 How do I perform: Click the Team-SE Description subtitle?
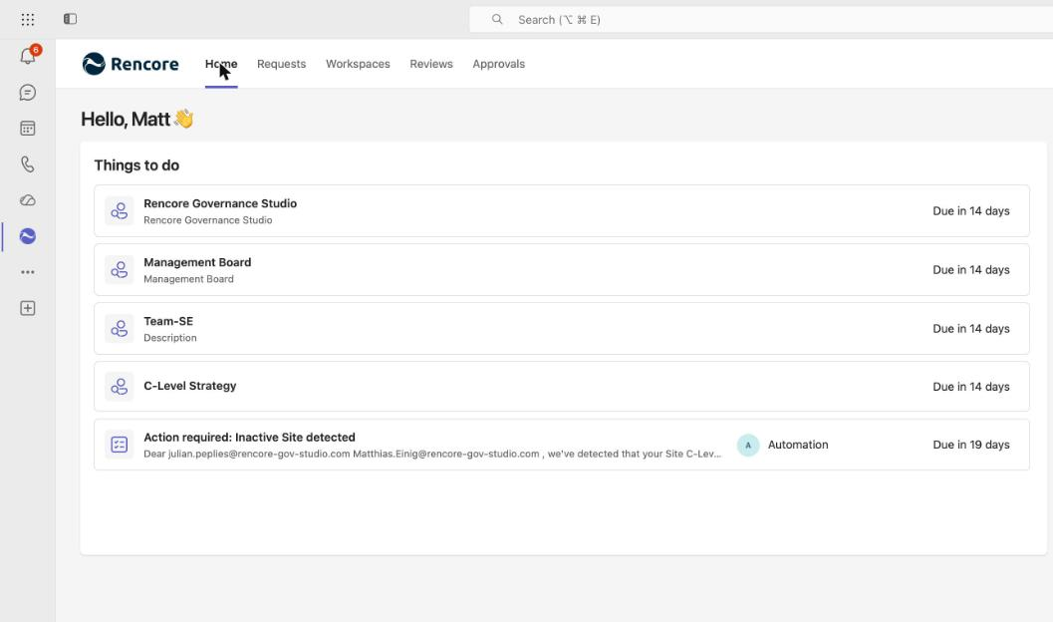pyautogui.click(x=170, y=338)
